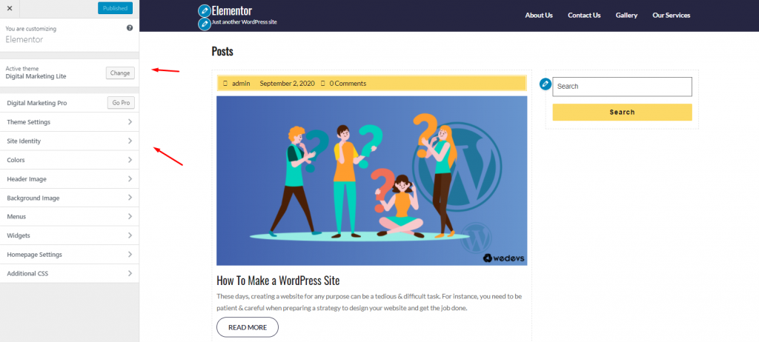Open the customizer help question mark icon
This screenshot has height=342, width=759.
130,28
